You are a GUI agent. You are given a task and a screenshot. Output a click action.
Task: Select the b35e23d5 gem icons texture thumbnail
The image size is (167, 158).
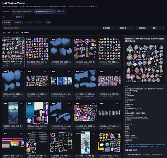pyautogui.click(x=37, y=53)
